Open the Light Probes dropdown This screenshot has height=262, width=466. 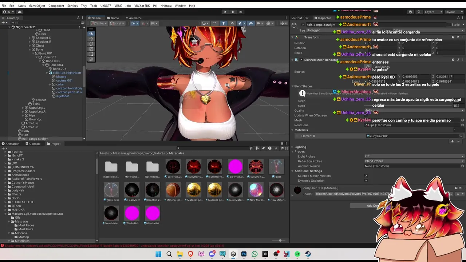[x=414, y=156]
